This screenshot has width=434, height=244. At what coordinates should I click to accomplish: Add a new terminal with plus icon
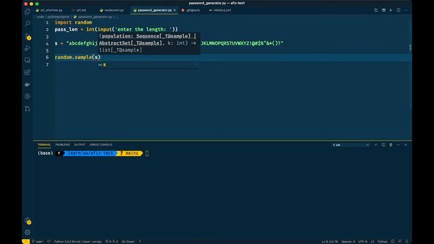(376, 144)
